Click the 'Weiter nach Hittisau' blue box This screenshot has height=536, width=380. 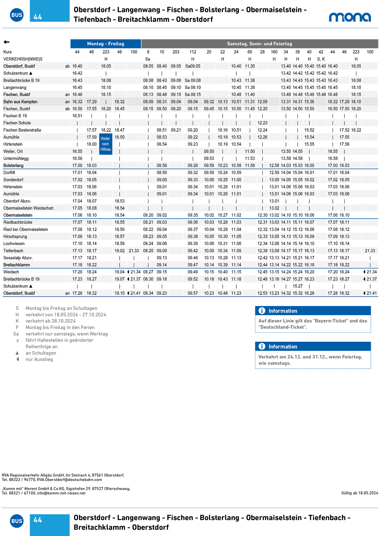click(106, 144)
